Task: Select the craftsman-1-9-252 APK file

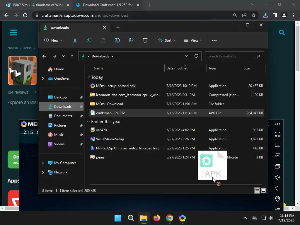Action: [176, 113]
